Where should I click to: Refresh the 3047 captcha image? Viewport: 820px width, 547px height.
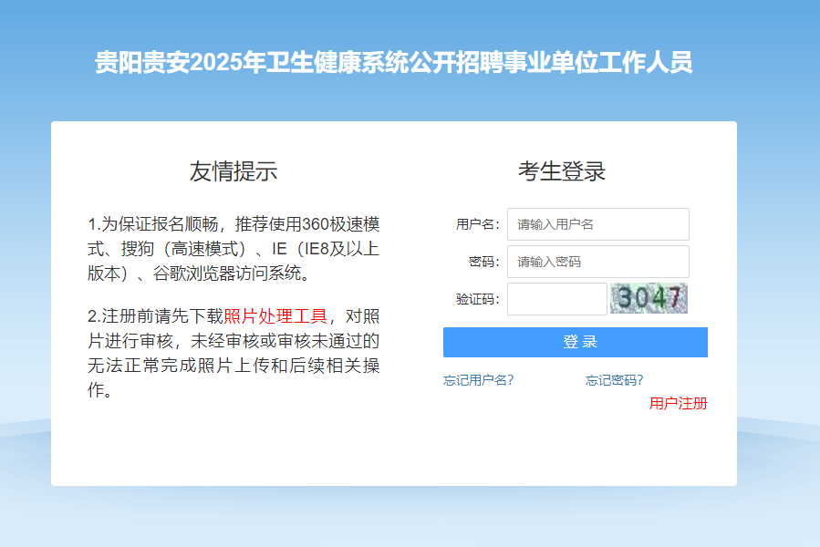click(x=649, y=298)
